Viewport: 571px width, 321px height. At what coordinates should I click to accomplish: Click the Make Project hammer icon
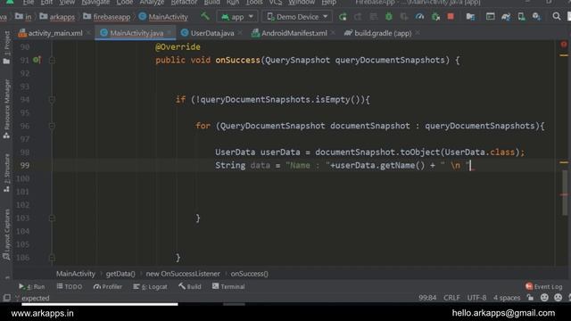[205, 16]
